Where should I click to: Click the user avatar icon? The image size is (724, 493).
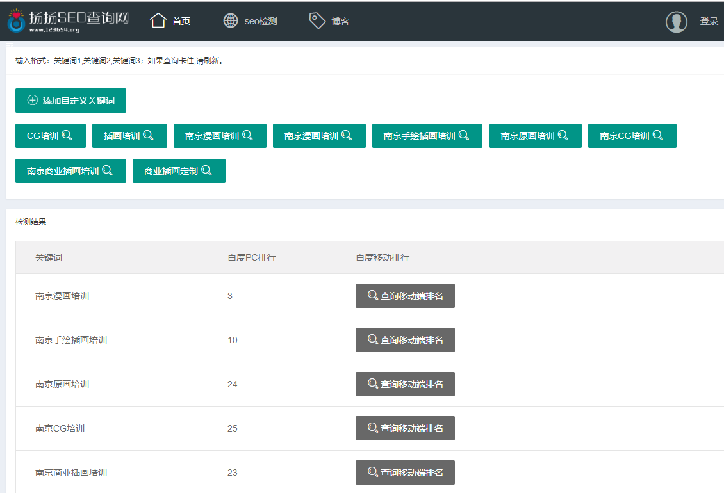[x=677, y=22]
